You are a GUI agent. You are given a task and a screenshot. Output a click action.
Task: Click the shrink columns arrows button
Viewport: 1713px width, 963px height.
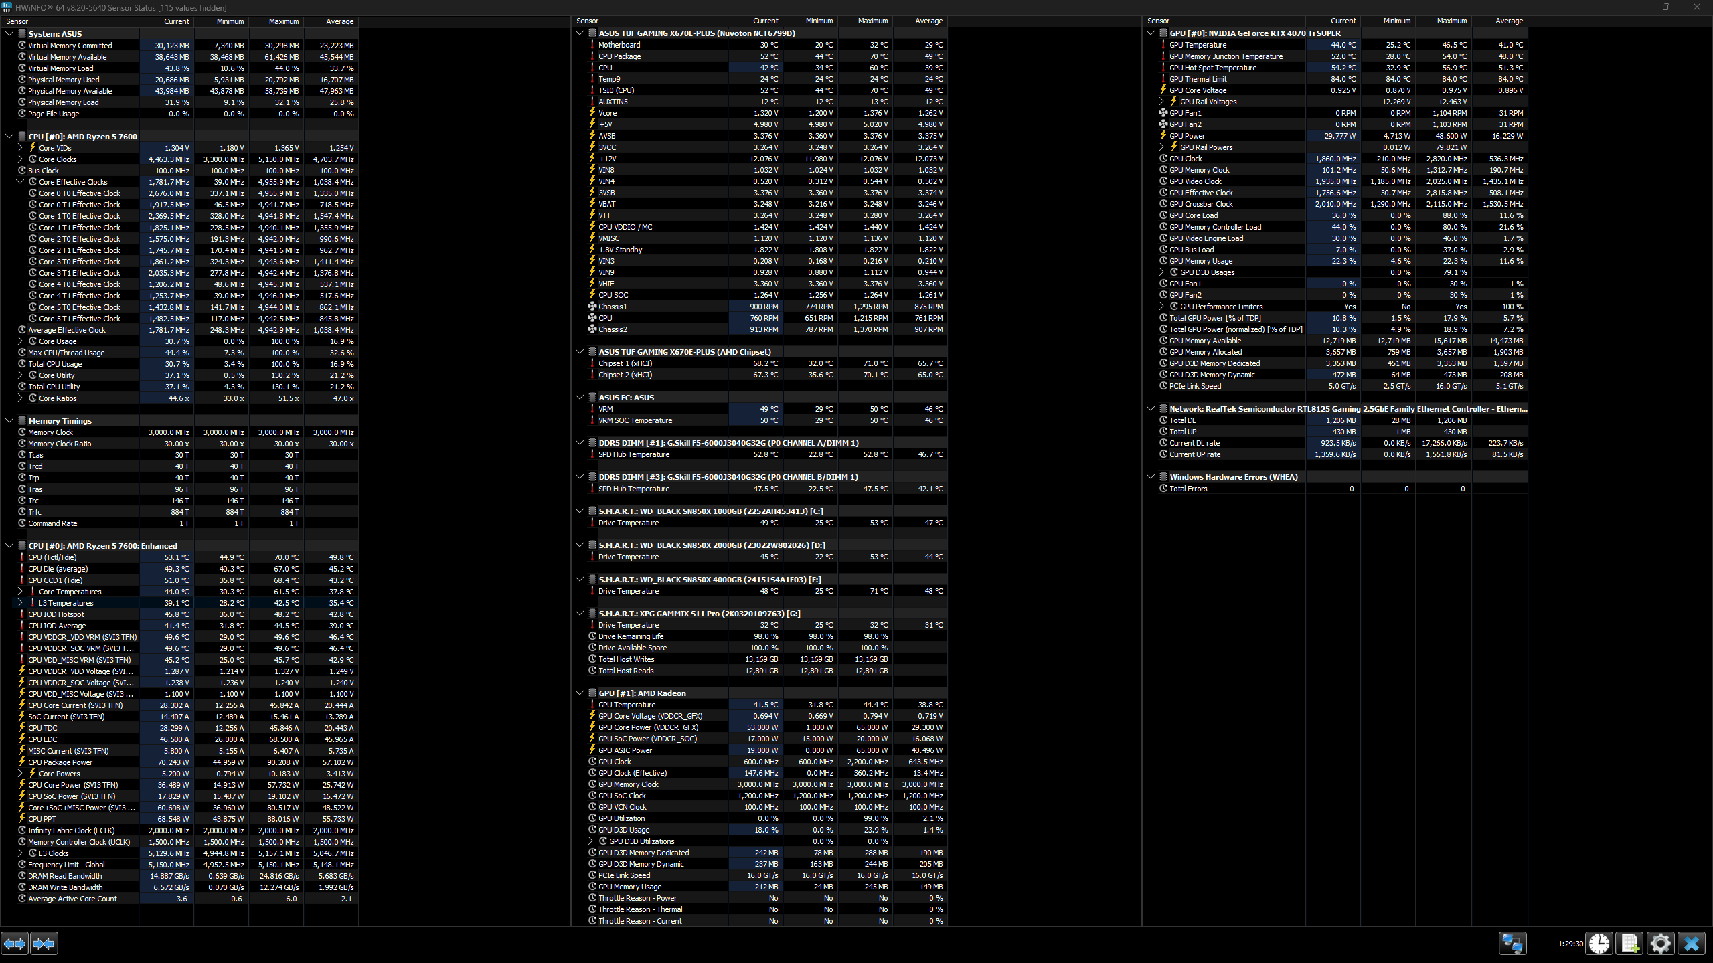point(44,944)
